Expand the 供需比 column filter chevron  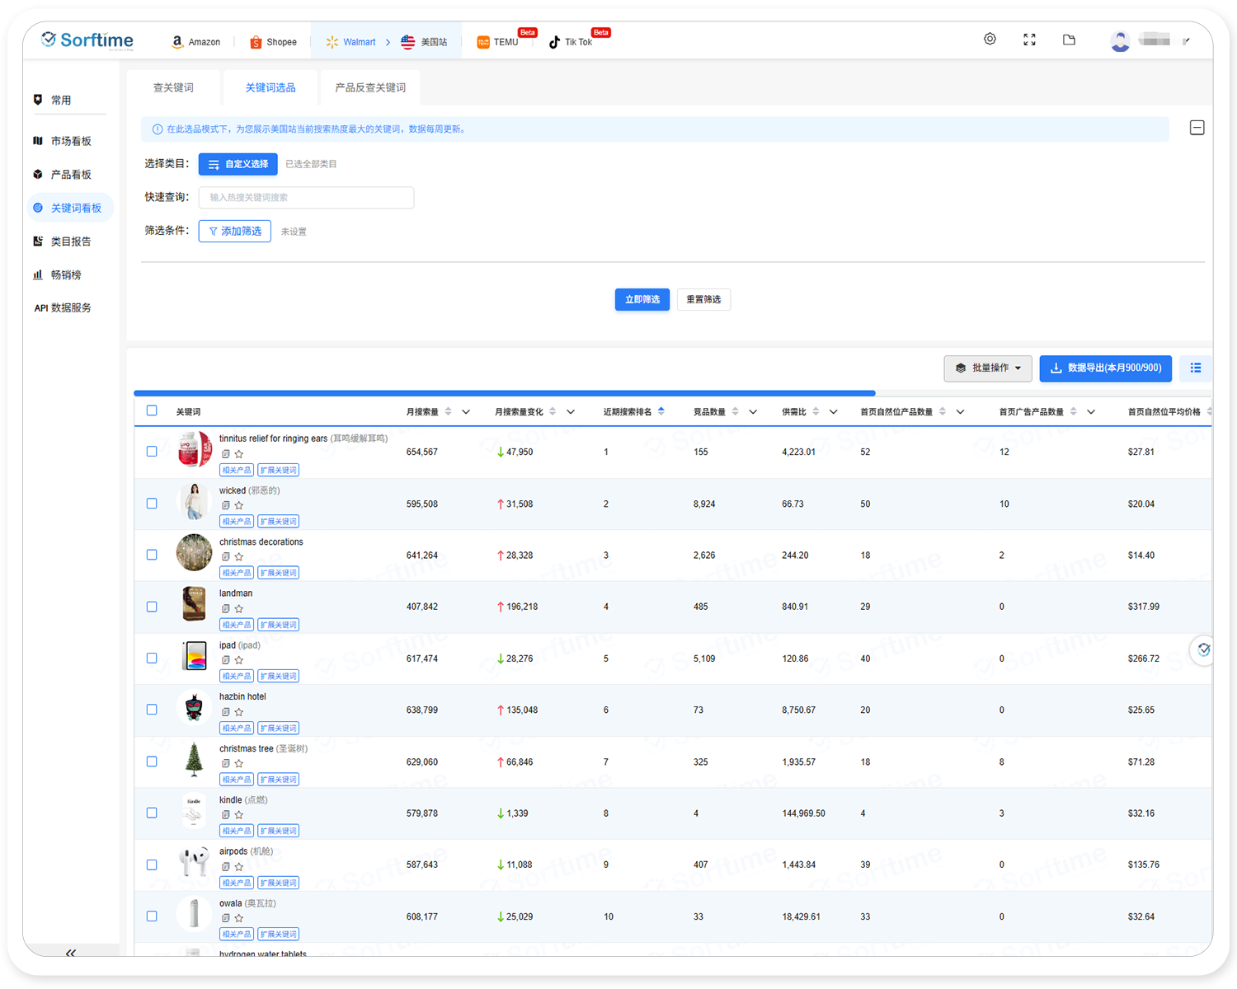click(x=833, y=412)
